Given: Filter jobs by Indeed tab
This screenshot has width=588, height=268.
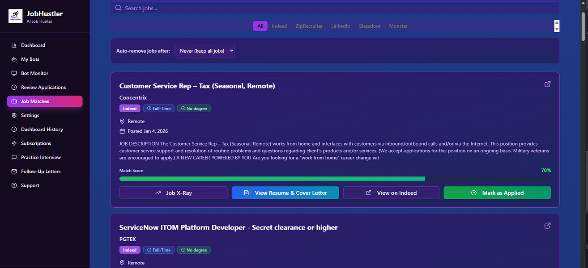Looking at the screenshot, I should click(280, 26).
